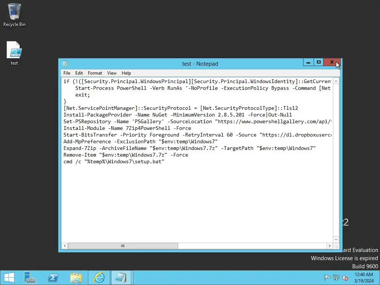380x285 pixels.
Task: Launch Server Manager from the taskbar
Action: [x=30, y=278]
